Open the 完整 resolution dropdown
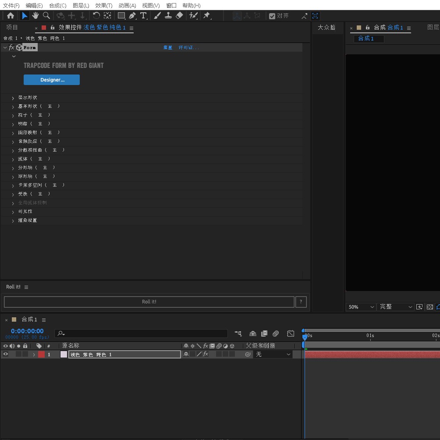 point(395,307)
